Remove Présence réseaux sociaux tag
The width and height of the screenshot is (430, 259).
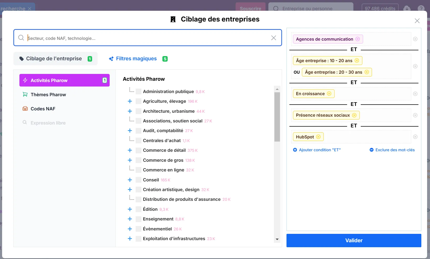point(354,115)
